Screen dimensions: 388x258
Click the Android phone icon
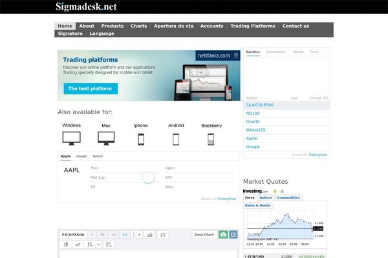[176, 139]
